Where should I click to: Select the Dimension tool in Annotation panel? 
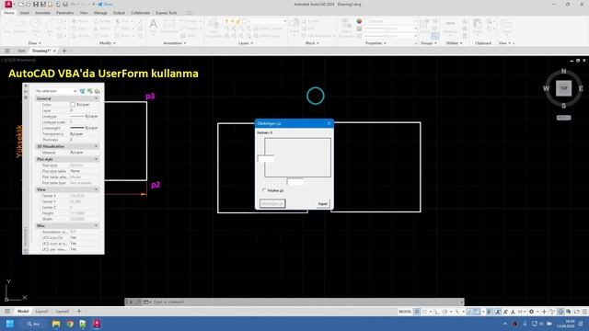[x=169, y=27]
